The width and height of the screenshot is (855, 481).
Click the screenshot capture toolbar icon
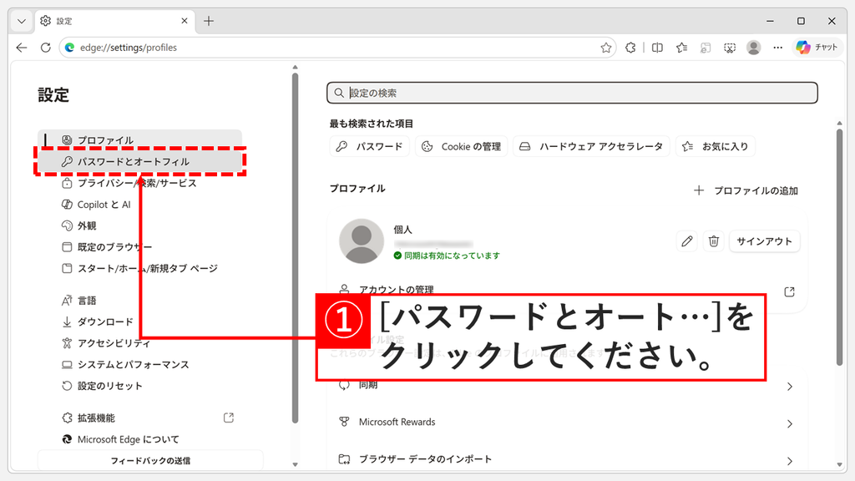tap(730, 48)
